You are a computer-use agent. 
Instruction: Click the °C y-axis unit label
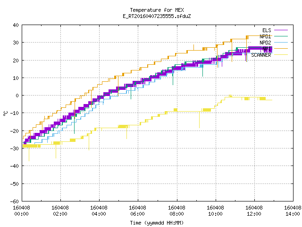pyautogui.click(x=5, y=113)
